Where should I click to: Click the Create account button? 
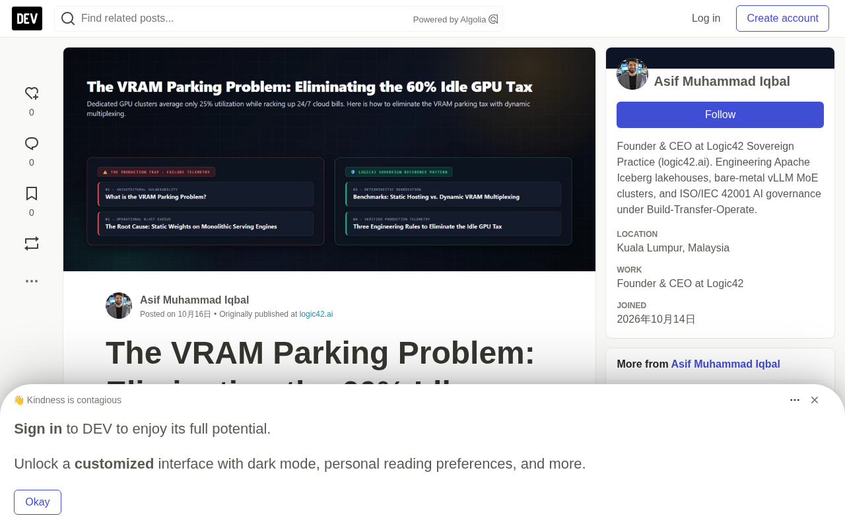pyautogui.click(x=782, y=18)
